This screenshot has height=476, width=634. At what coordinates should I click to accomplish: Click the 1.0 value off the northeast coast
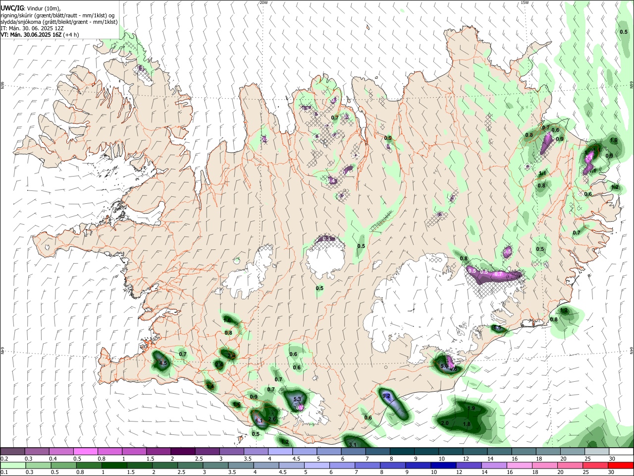(x=614, y=140)
